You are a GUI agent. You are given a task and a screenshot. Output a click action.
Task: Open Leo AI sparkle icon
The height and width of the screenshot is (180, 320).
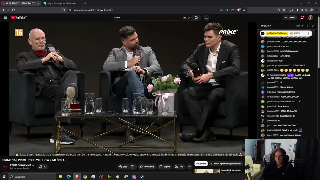(306, 10)
